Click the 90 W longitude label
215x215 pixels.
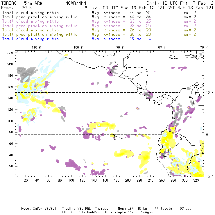120,47
